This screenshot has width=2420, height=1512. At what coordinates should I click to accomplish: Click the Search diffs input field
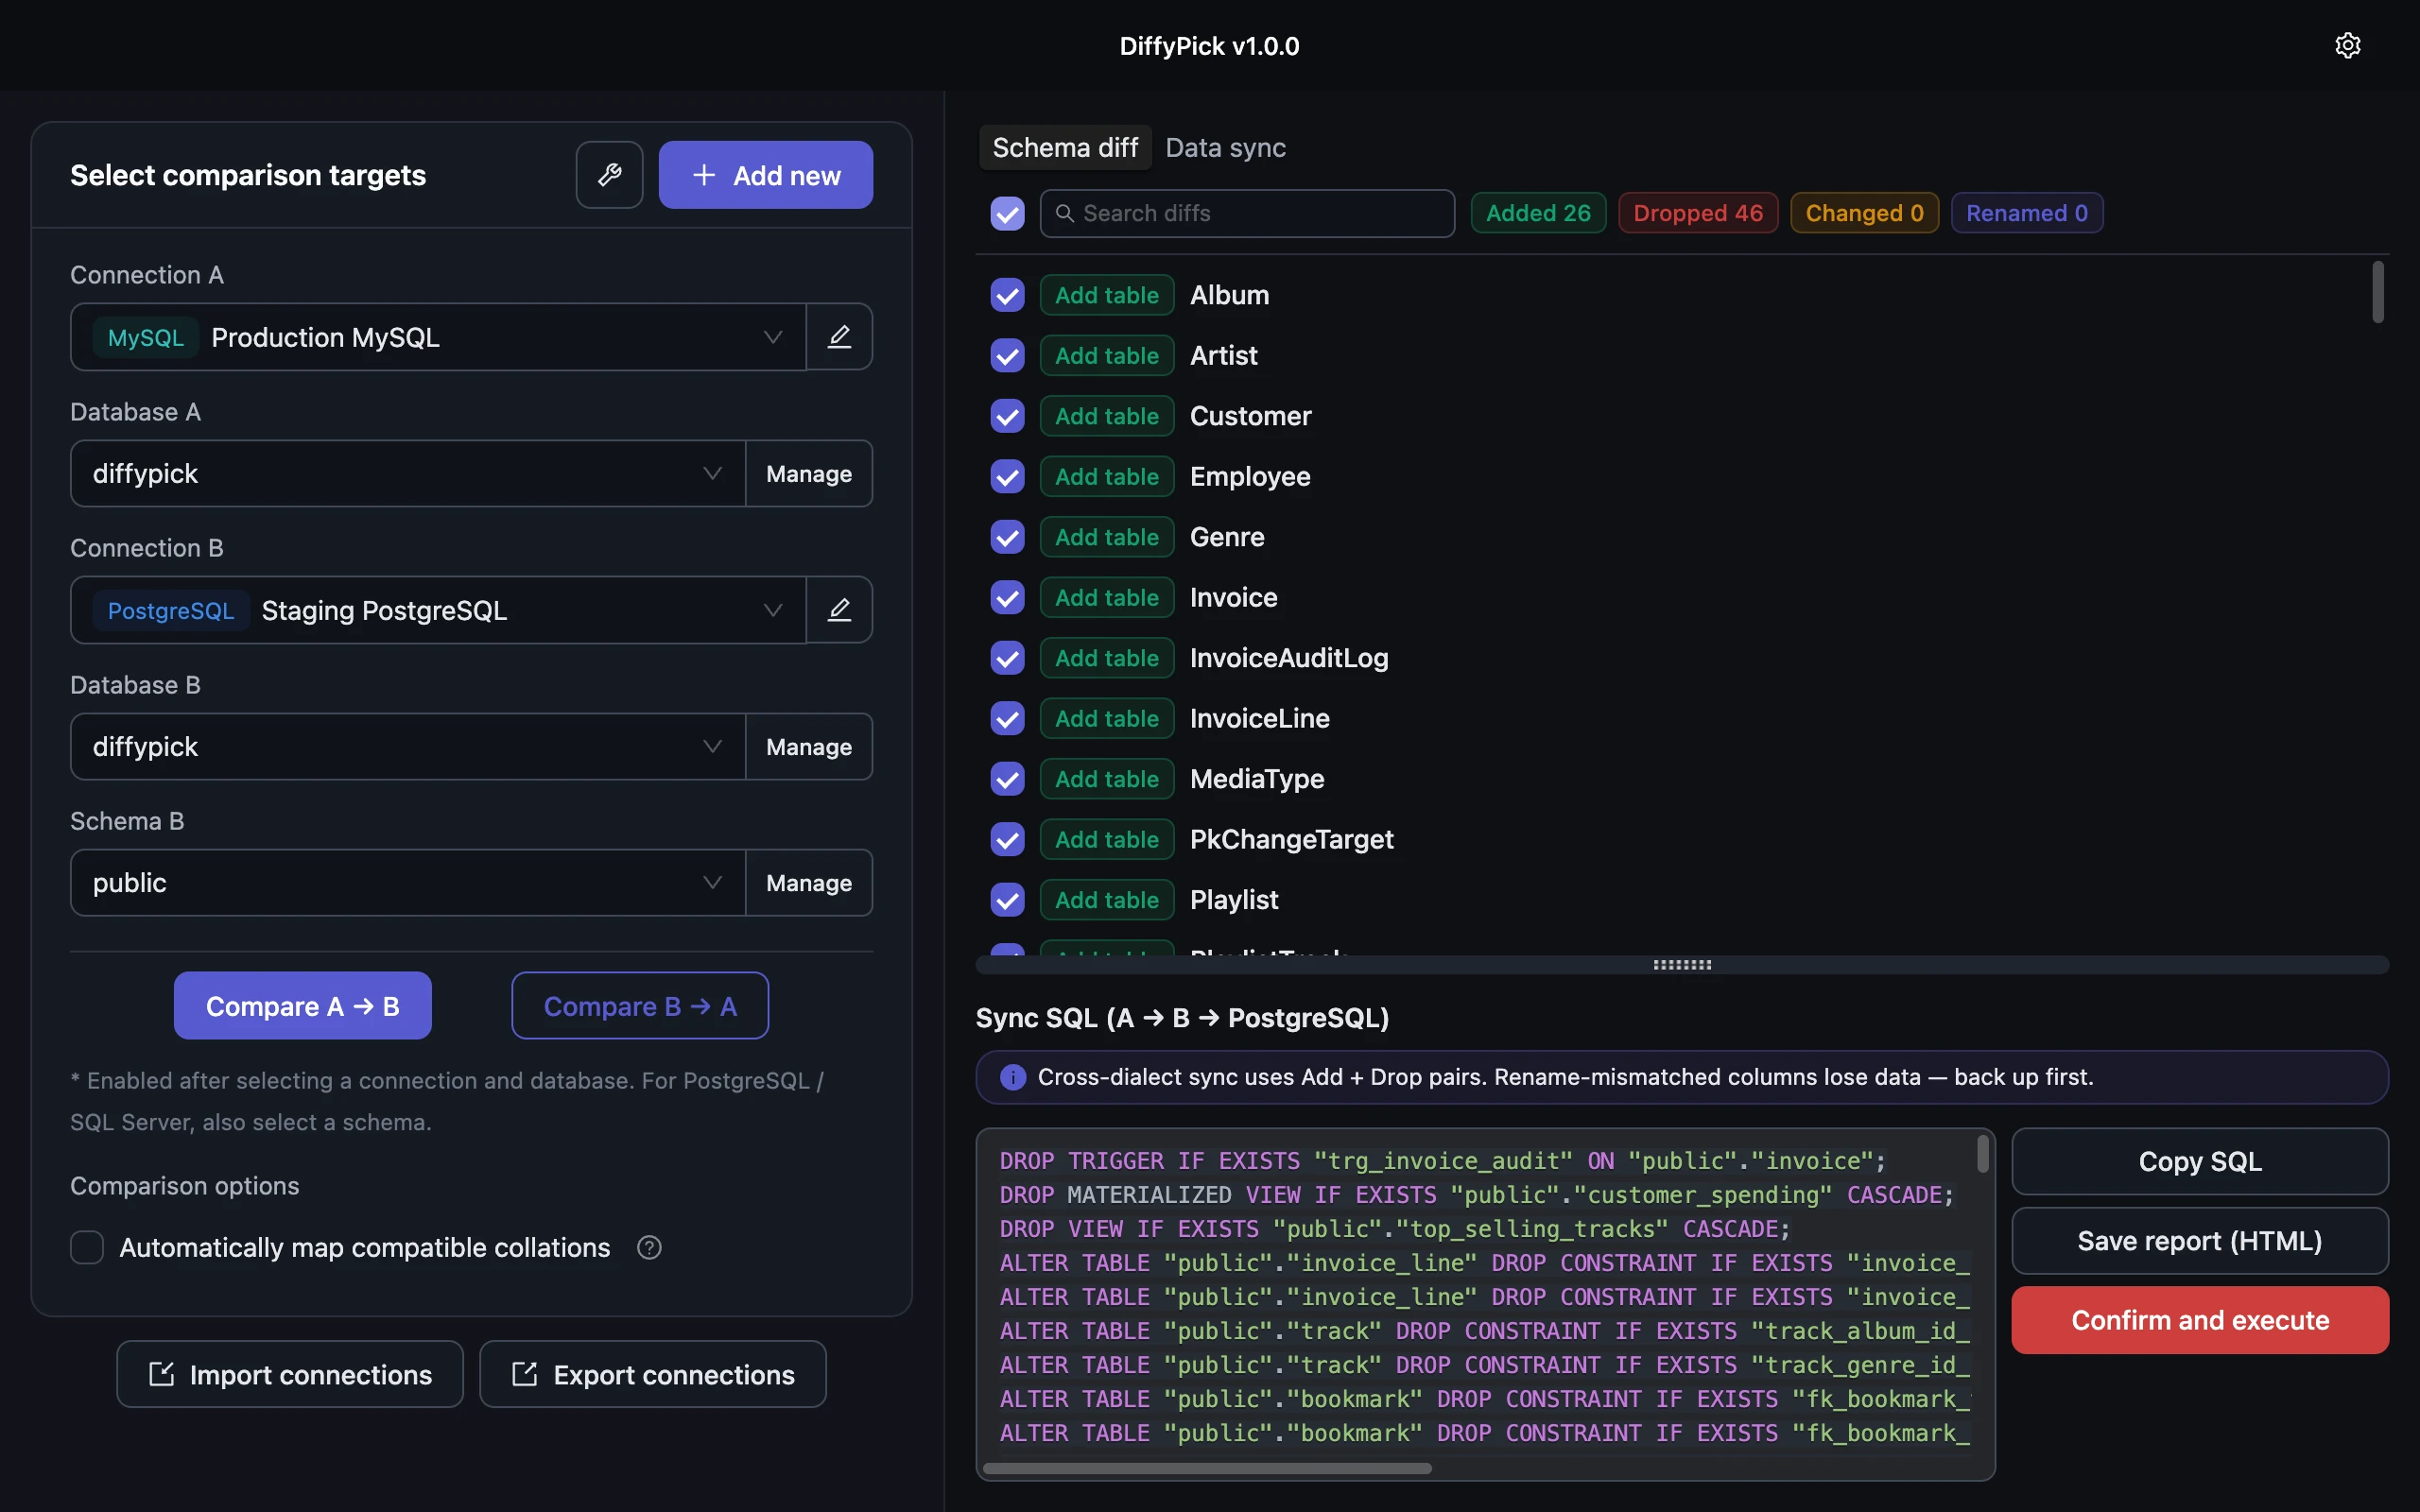click(x=1247, y=213)
